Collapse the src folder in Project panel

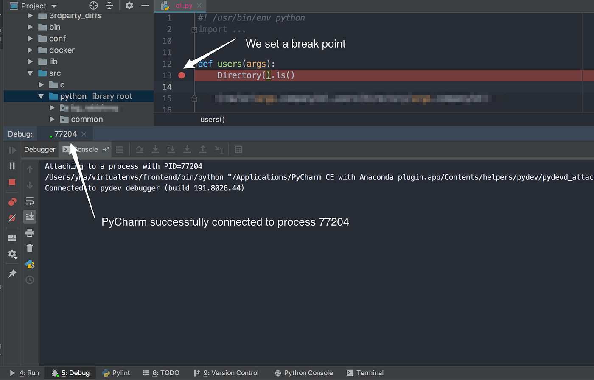coord(30,73)
